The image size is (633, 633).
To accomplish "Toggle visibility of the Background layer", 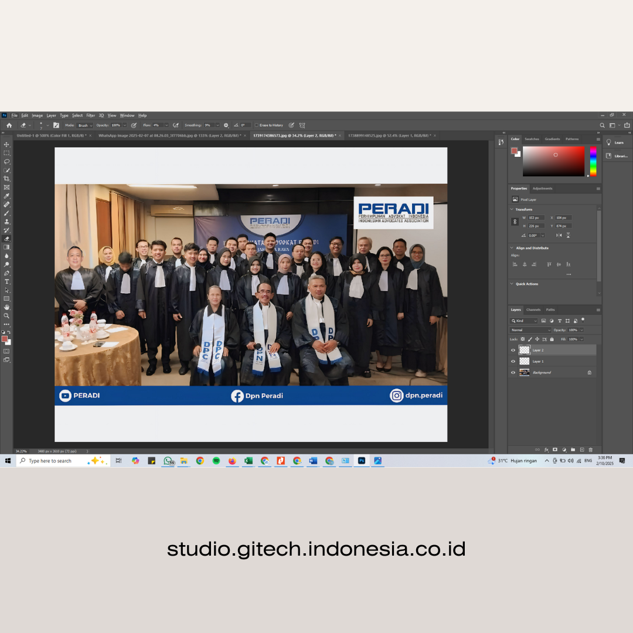I will pos(513,372).
